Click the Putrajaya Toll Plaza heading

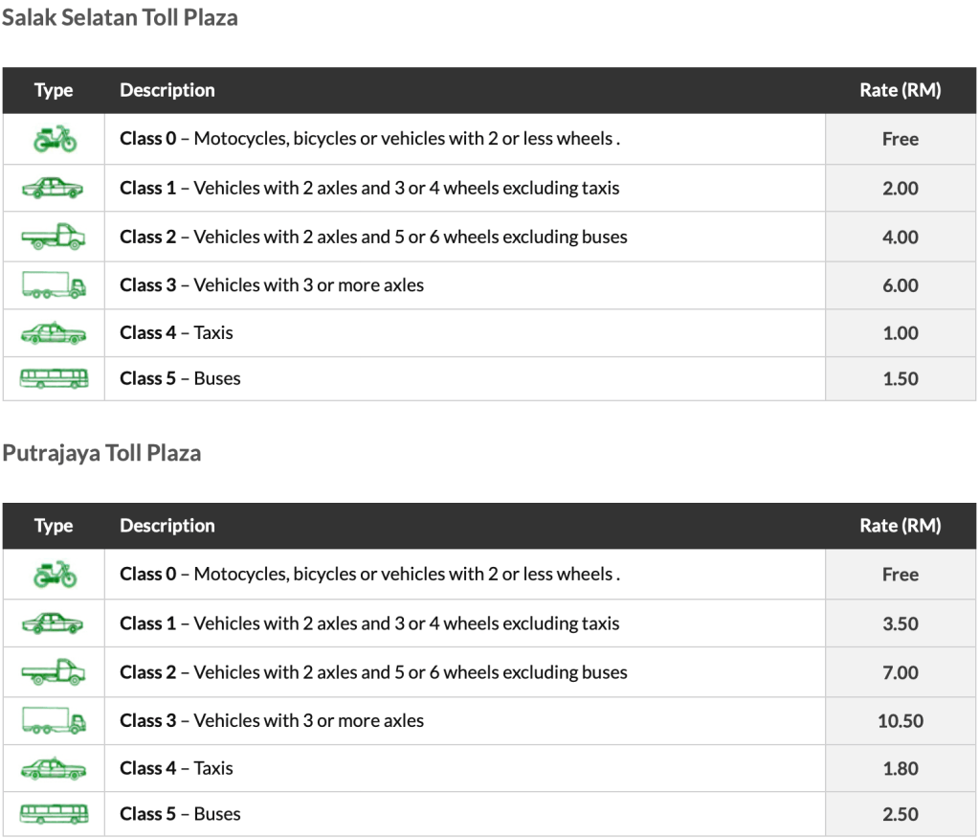(x=101, y=453)
